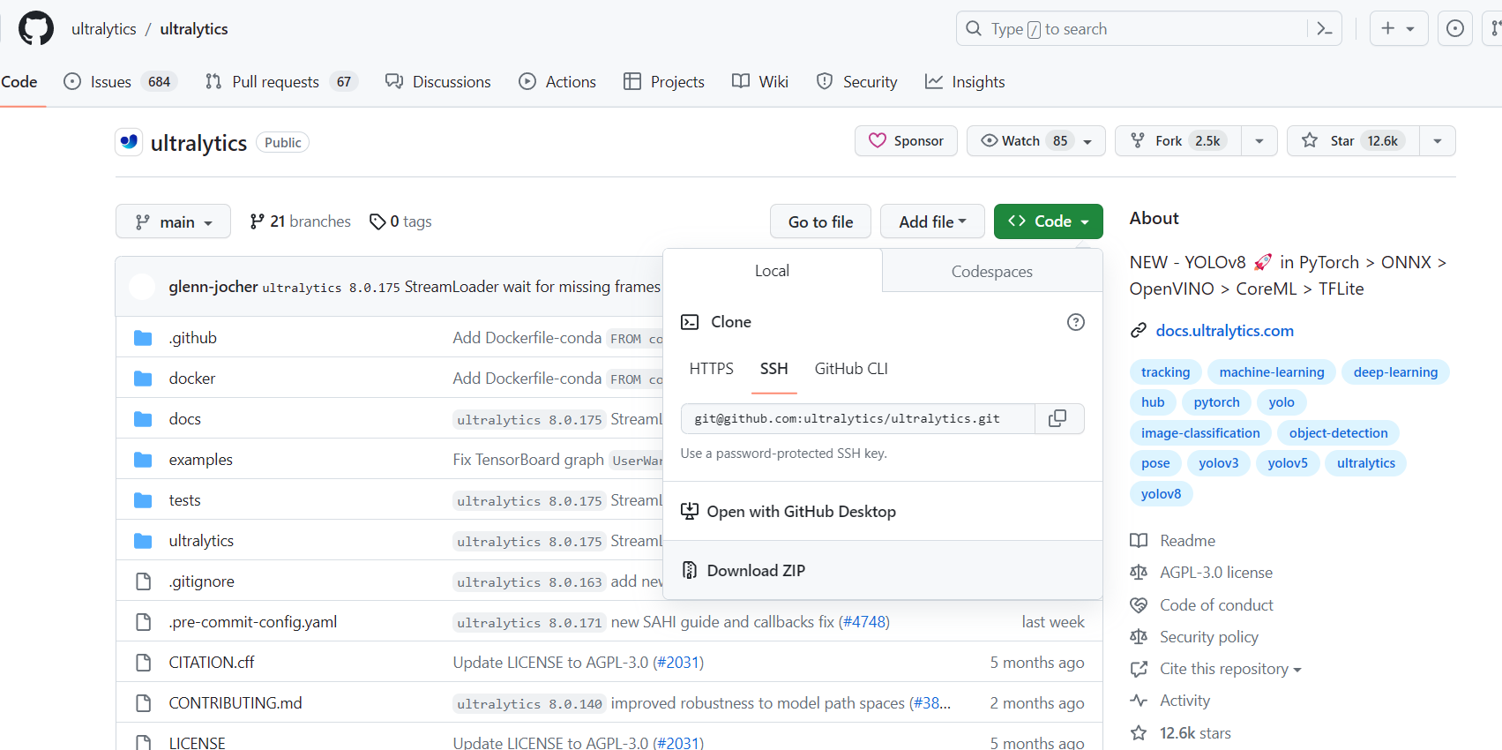Click the .github folder icon

(x=143, y=338)
